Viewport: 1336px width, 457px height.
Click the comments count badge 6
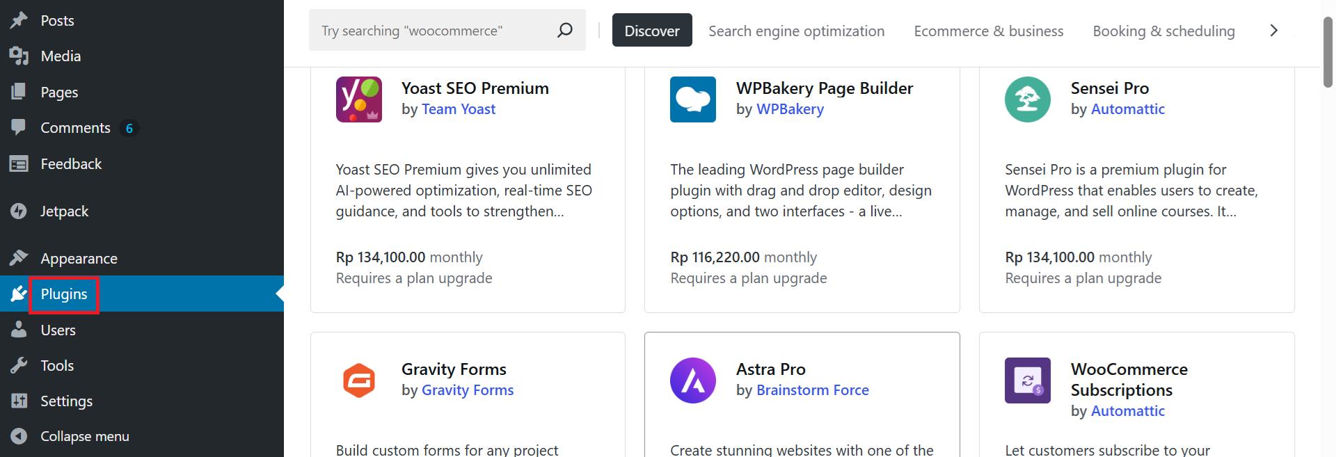[129, 128]
